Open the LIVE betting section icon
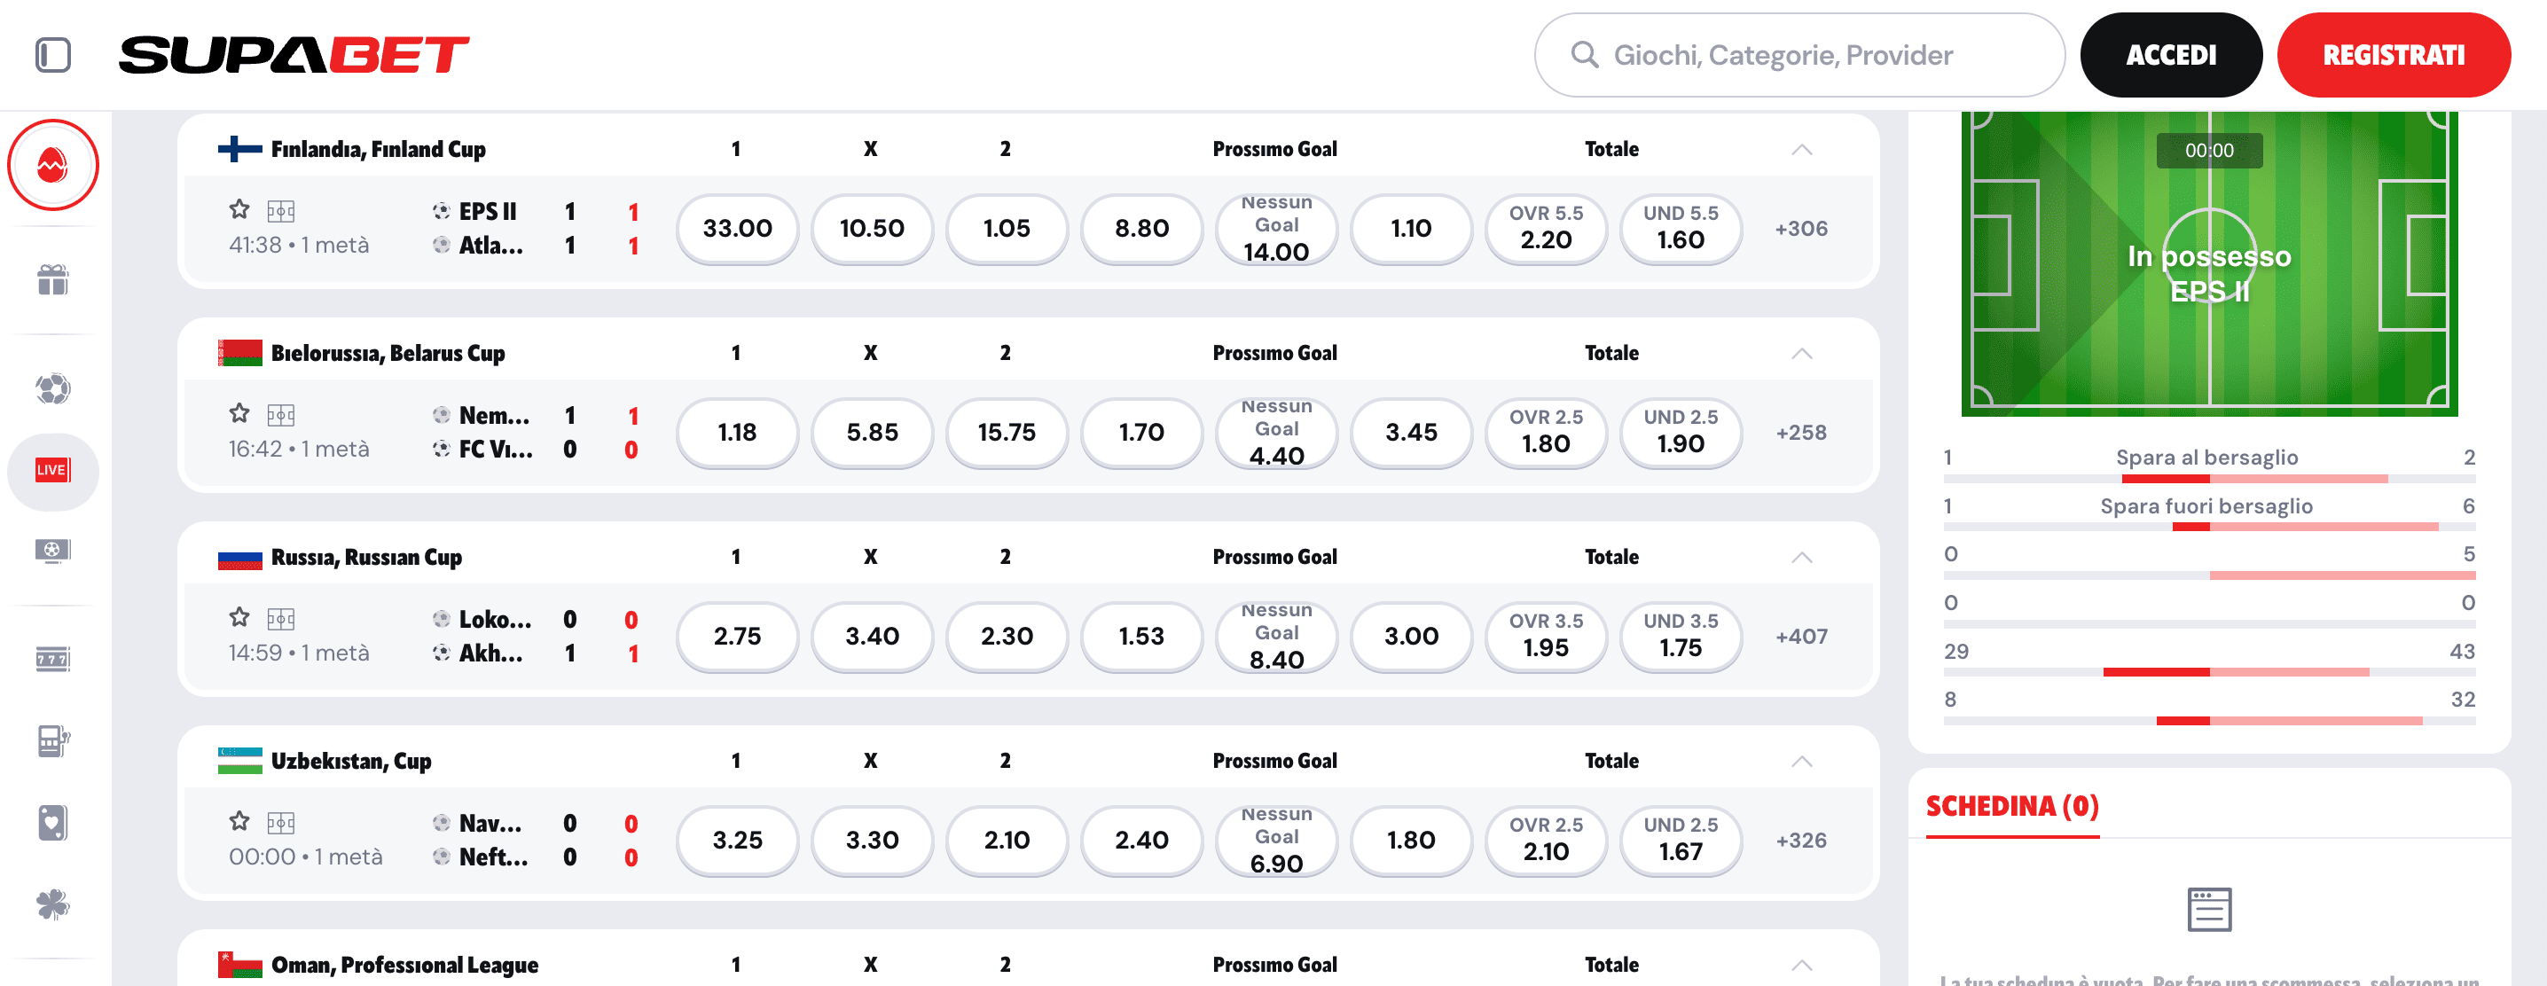The width and height of the screenshot is (2547, 986). pyautogui.click(x=53, y=472)
